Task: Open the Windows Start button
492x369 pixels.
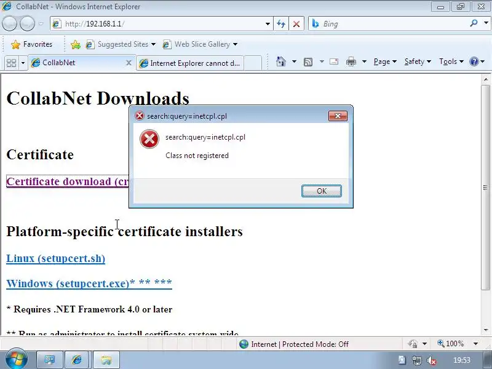Action: point(16,359)
